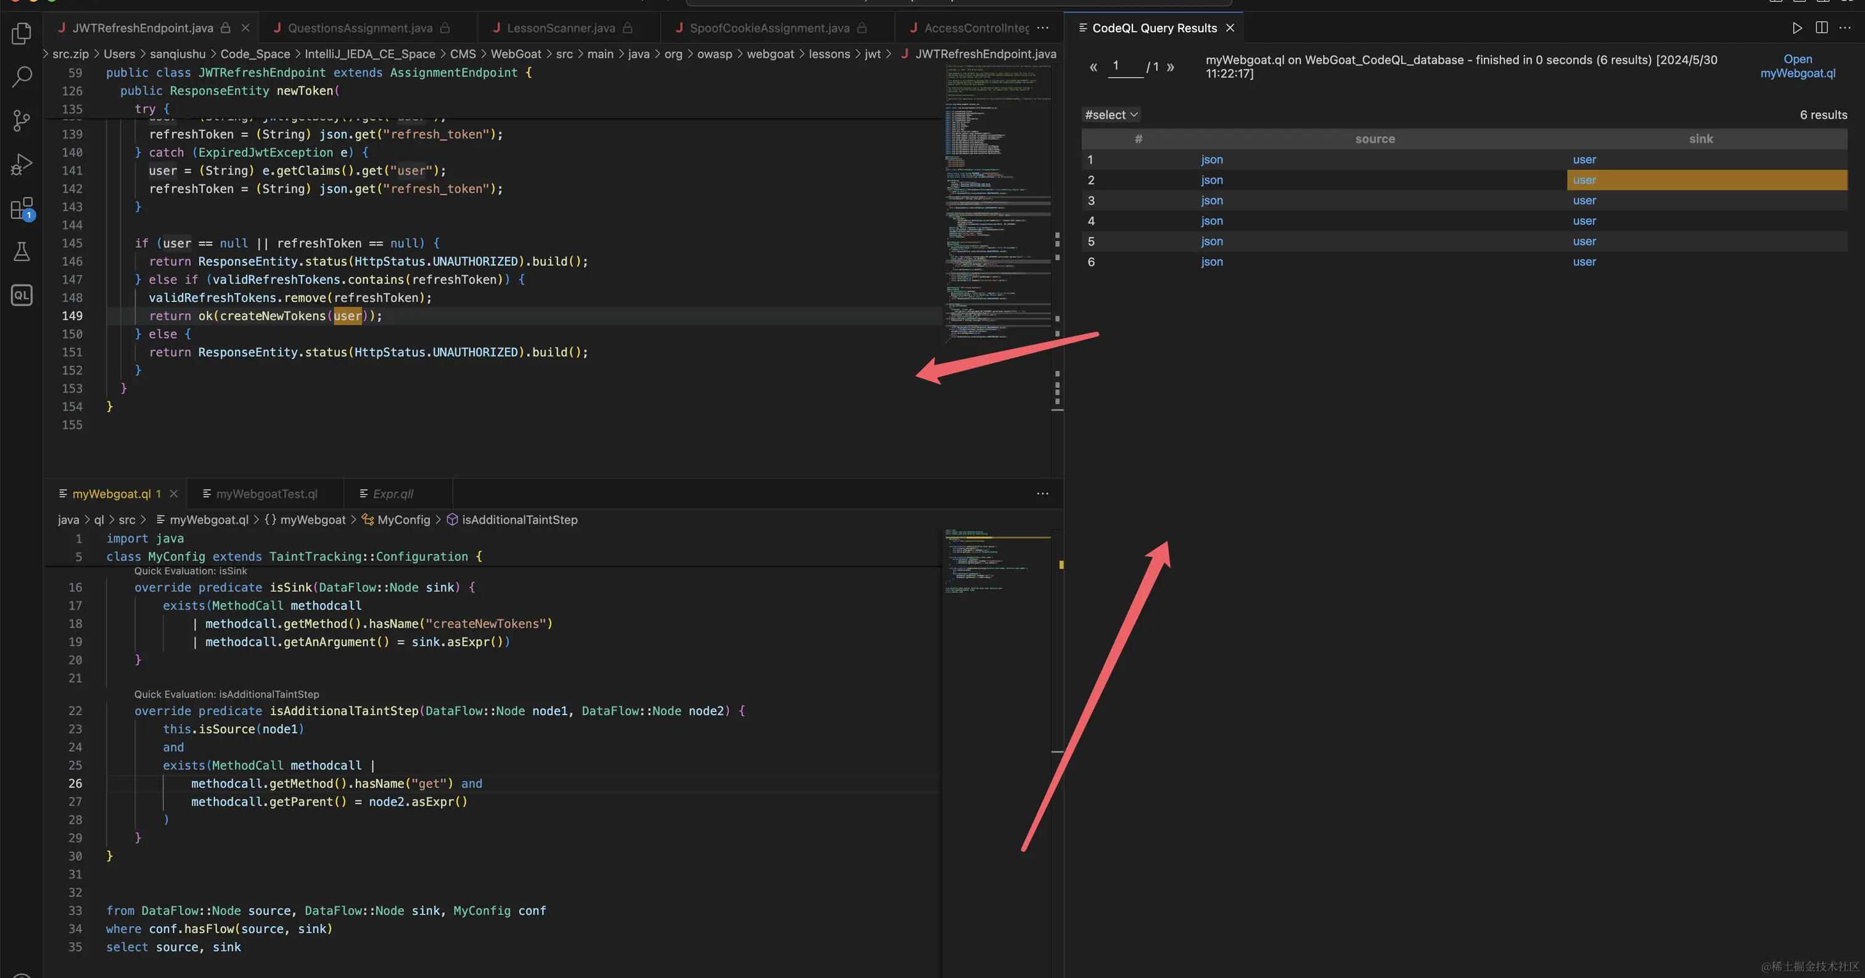
Task: Select the WebGoat breadcrumb segment
Action: 516,54
